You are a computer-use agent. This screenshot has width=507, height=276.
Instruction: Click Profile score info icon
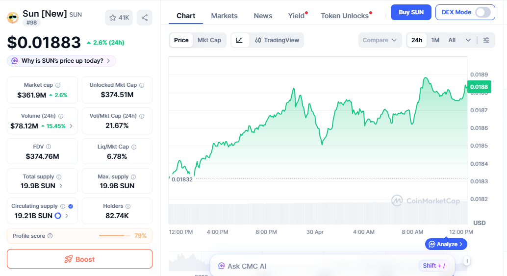(50, 236)
